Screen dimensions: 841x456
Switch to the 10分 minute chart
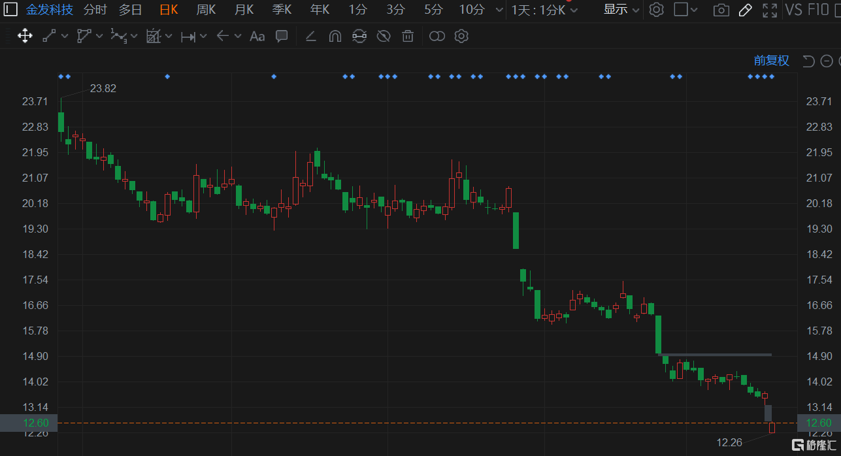tap(472, 10)
